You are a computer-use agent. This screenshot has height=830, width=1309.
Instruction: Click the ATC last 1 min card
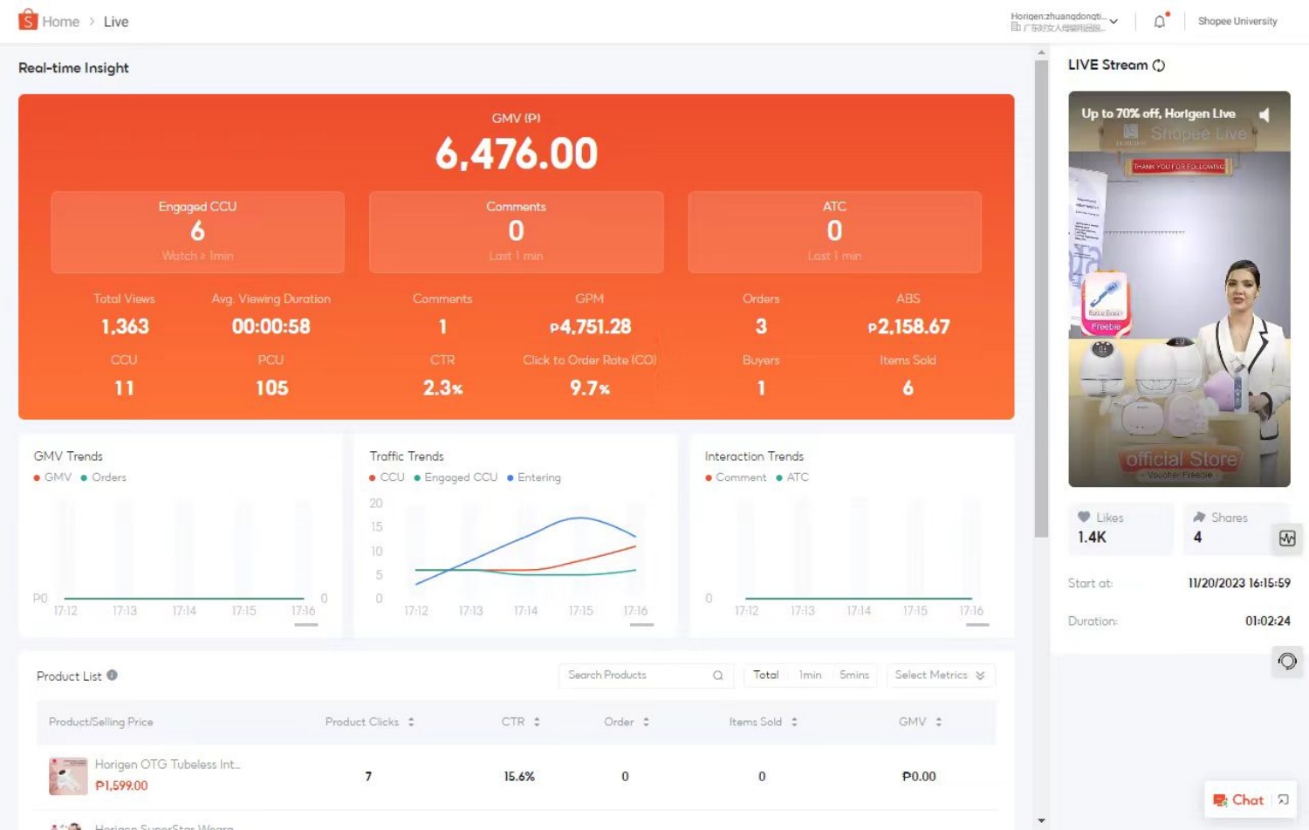(x=834, y=232)
